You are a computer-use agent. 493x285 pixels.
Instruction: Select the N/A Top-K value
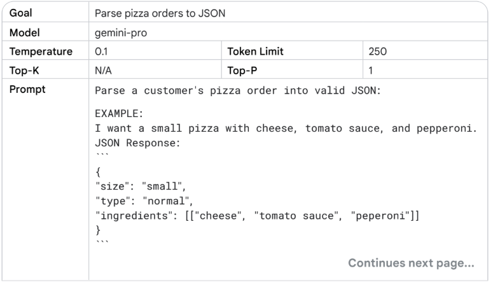point(103,70)
